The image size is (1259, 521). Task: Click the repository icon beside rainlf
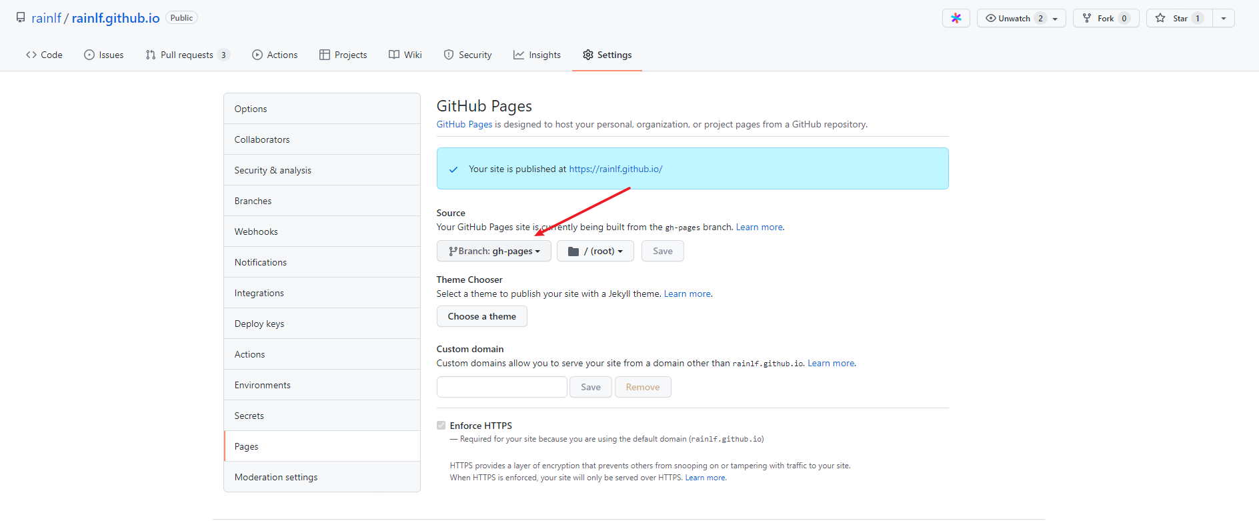[x=21, y=17]
